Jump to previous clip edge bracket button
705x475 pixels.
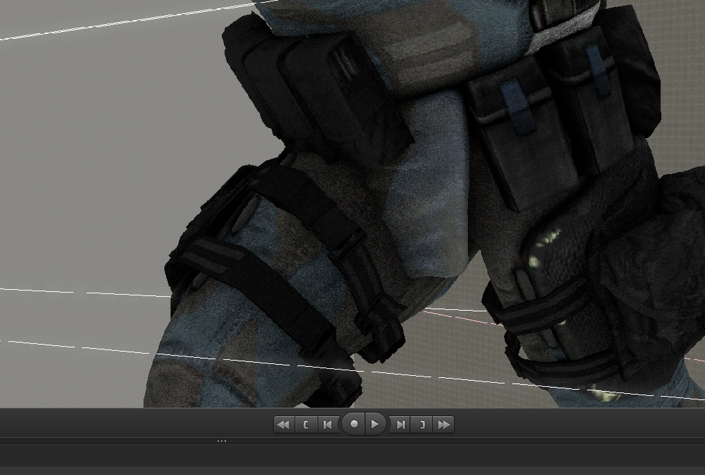pyautogui.click(x=306, y=424)
